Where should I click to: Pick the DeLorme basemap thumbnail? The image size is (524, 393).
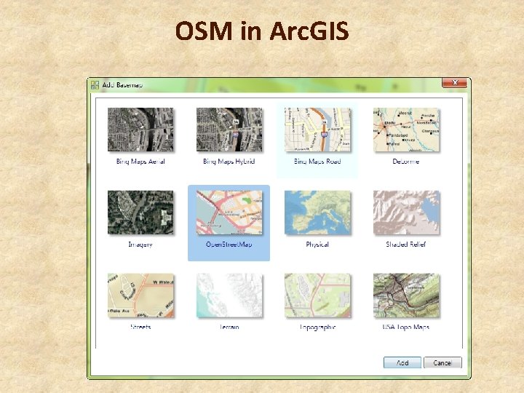(406, 130)
